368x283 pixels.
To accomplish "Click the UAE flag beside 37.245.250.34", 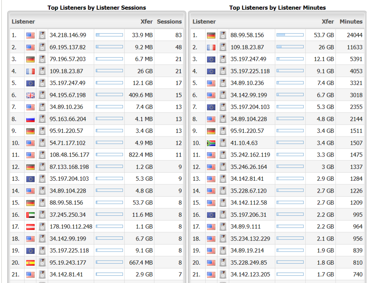I will tap(30, 215).
